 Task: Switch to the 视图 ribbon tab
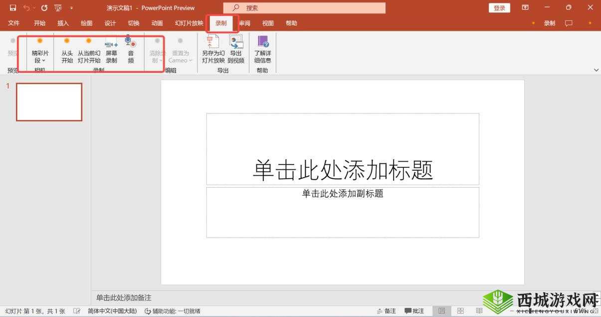[x=268, y=23]
